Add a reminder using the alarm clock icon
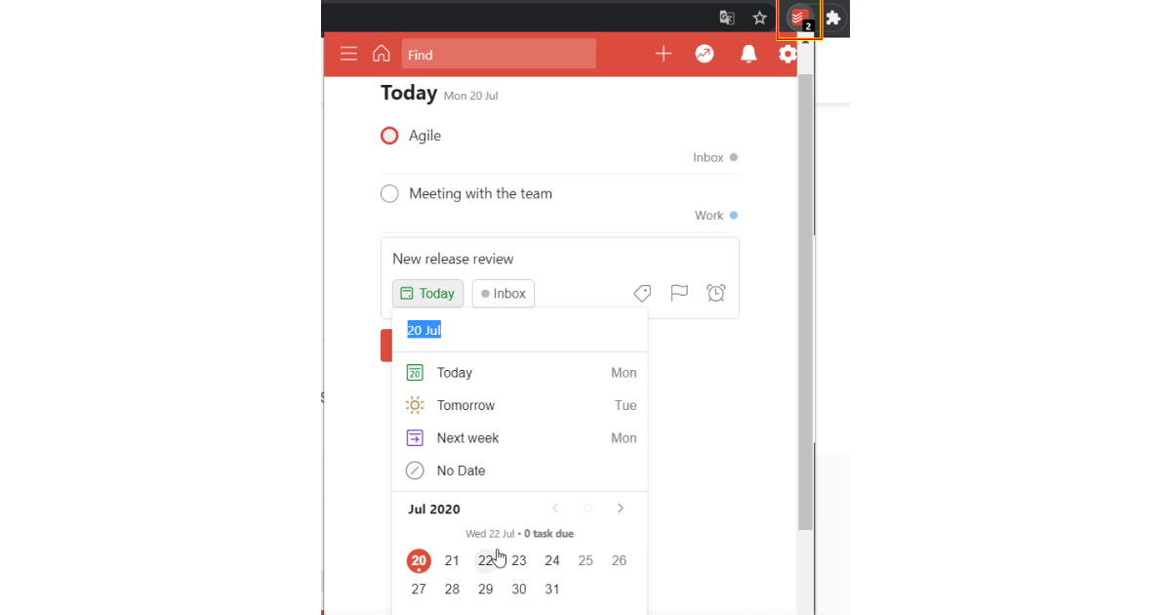 pyautogui.click(x=715, y=293)
